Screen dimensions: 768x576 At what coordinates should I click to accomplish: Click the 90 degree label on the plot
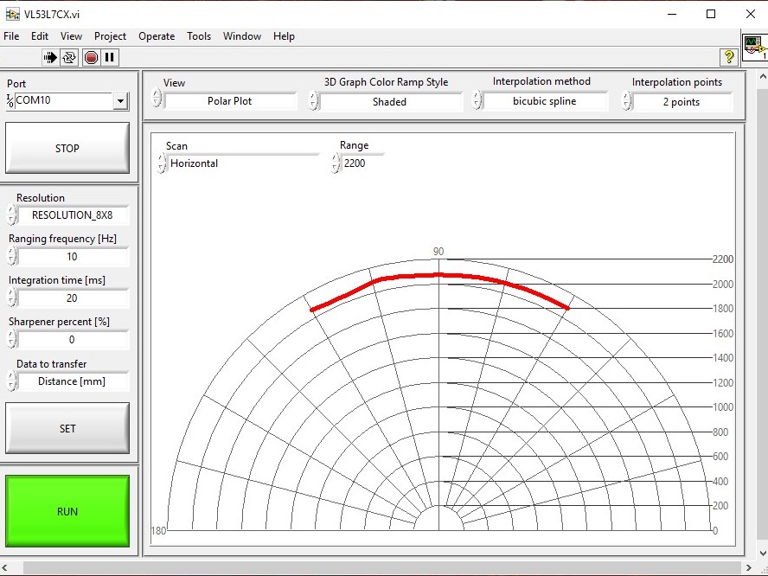[438, 252]
